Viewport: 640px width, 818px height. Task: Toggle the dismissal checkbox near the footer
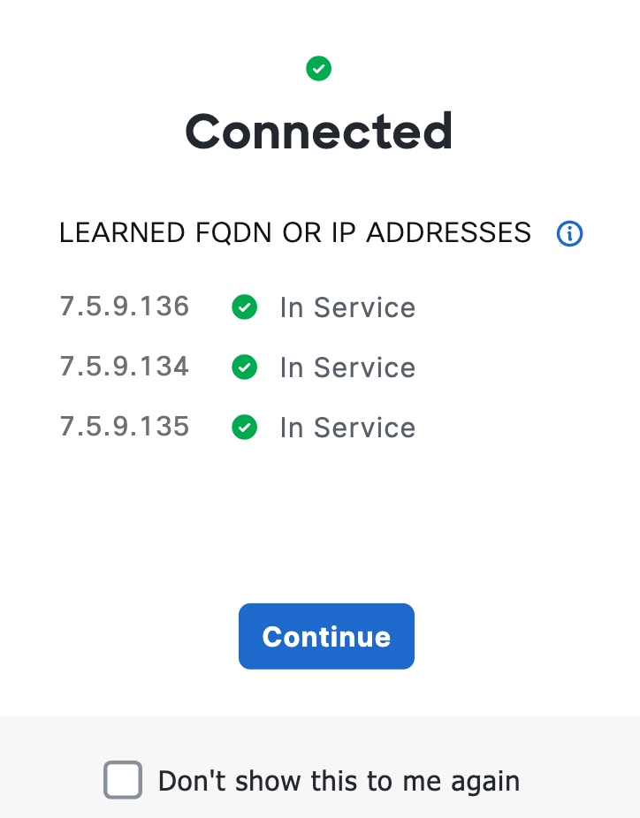[122, 780]
